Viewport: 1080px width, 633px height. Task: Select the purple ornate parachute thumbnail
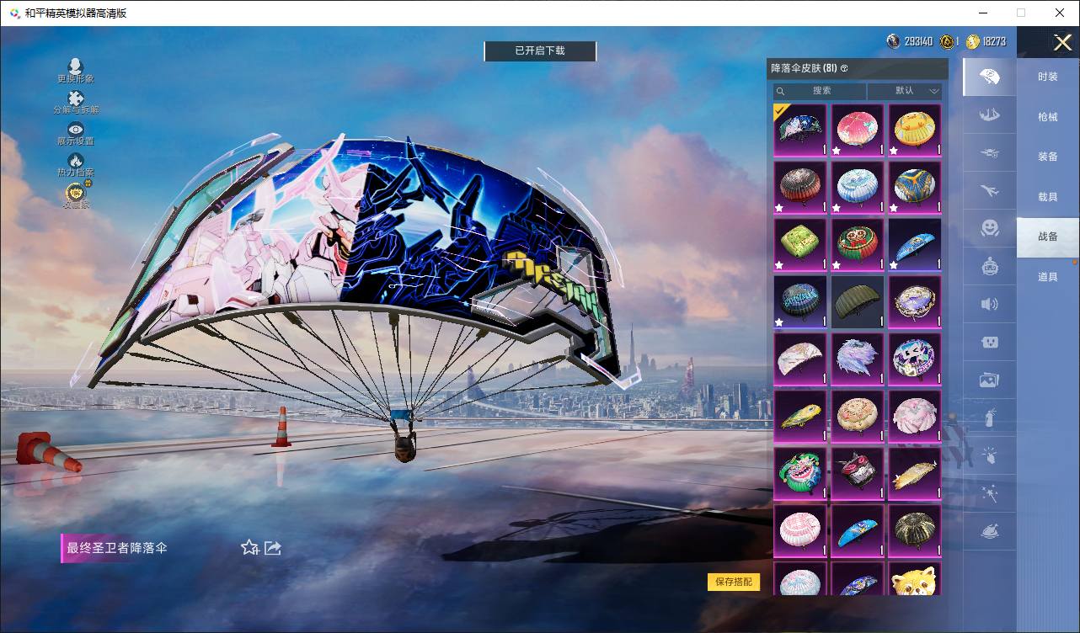coord(915,301)
